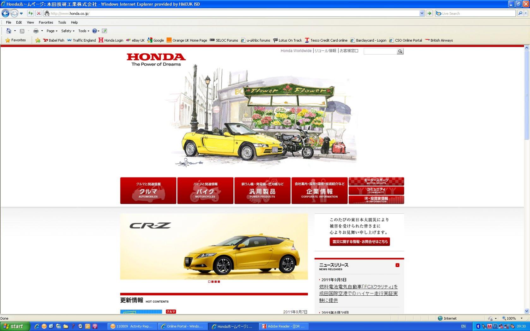This screenshot has width=530, height=331.
Task: Click the HONDA Power of Dreams logo
Action: pyautogui.click(x=156, y=60)
